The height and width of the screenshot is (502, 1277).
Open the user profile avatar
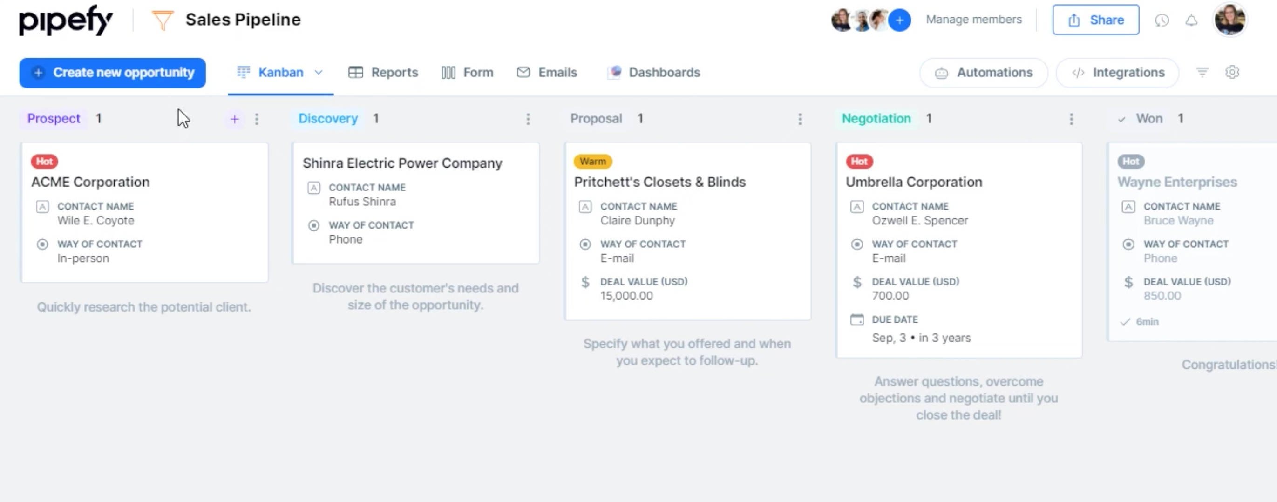(1229, 20)
